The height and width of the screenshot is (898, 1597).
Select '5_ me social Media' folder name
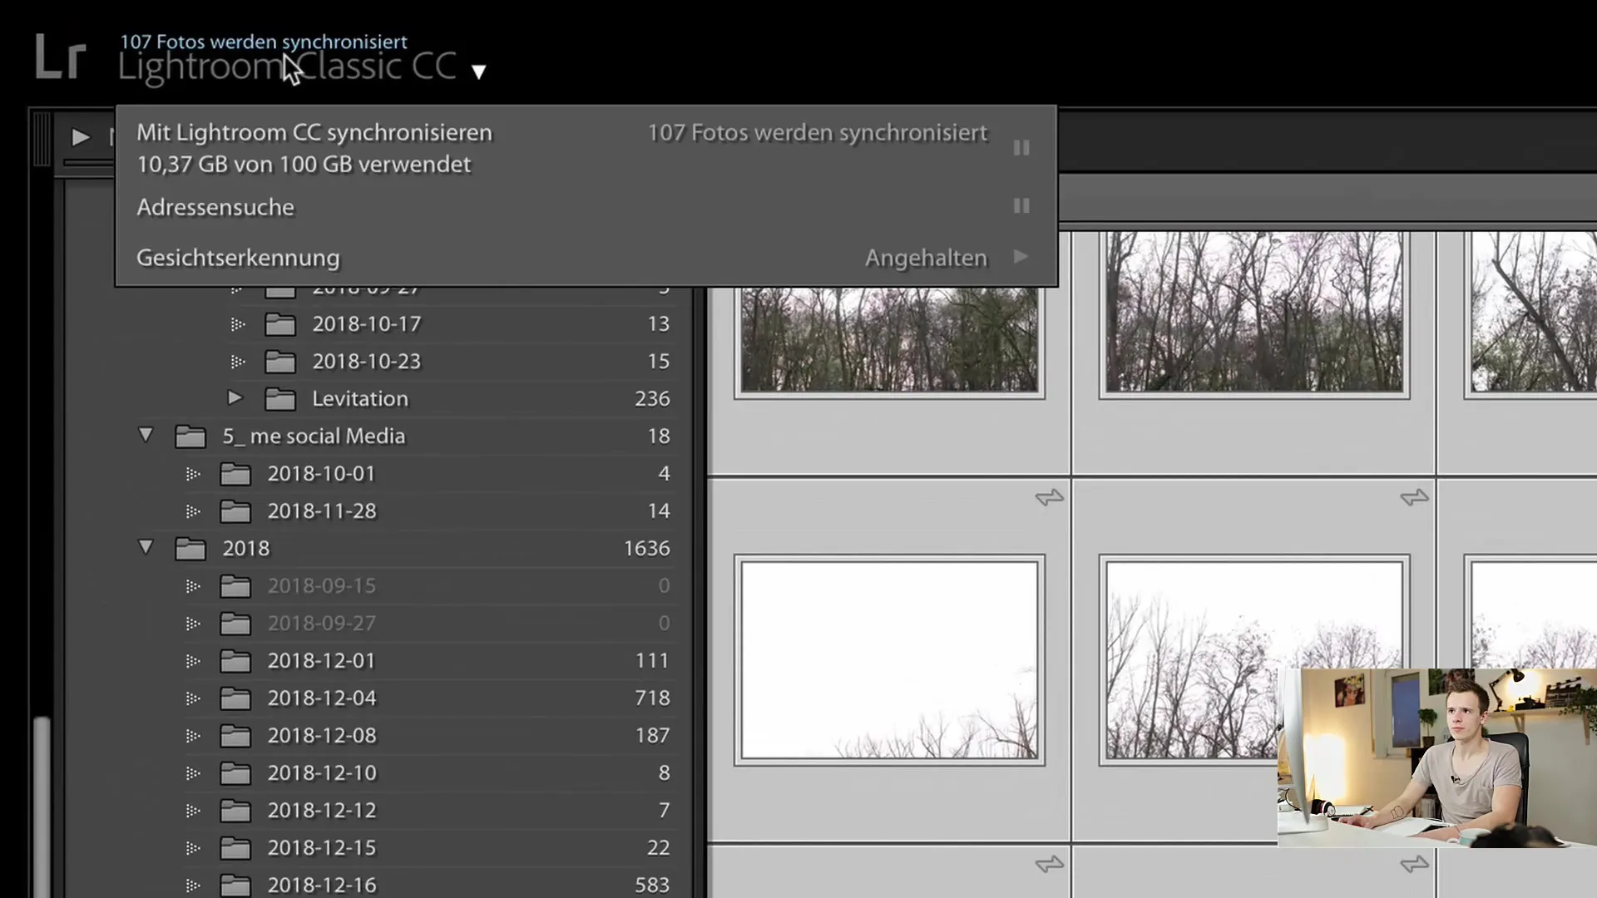(x=314, y=437)
